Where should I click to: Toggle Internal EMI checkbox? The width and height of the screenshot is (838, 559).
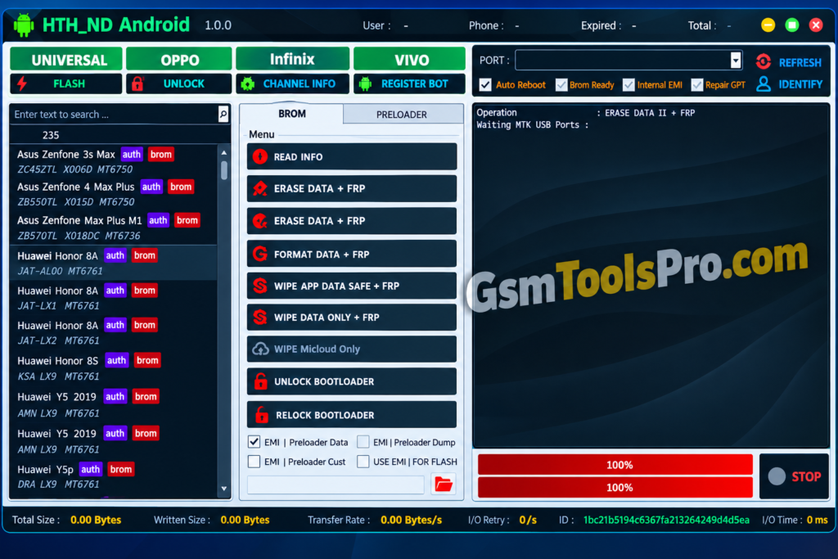(628, 84)
